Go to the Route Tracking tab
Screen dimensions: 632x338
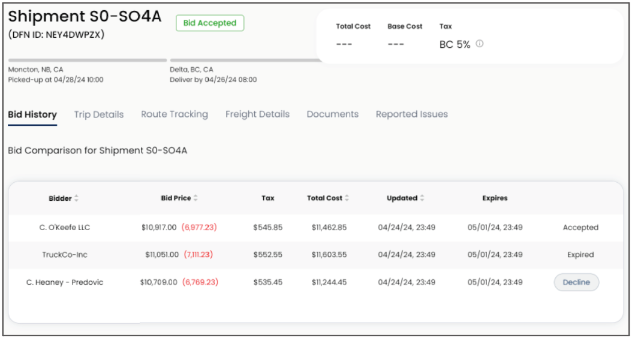[174, 114]
